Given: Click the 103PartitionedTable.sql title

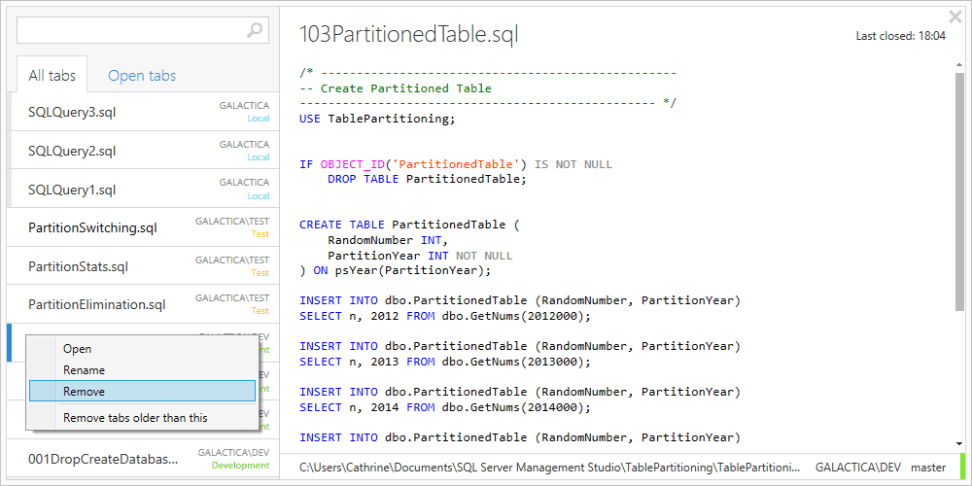Looking at the screenshot, I should point(408,35).
